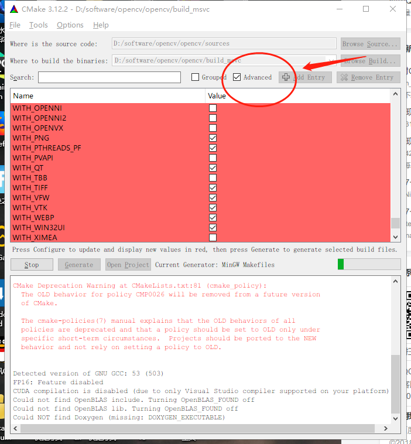Open the File menu

(15, 25)
